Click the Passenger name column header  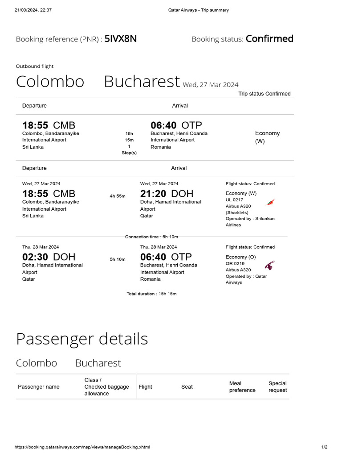38,387
